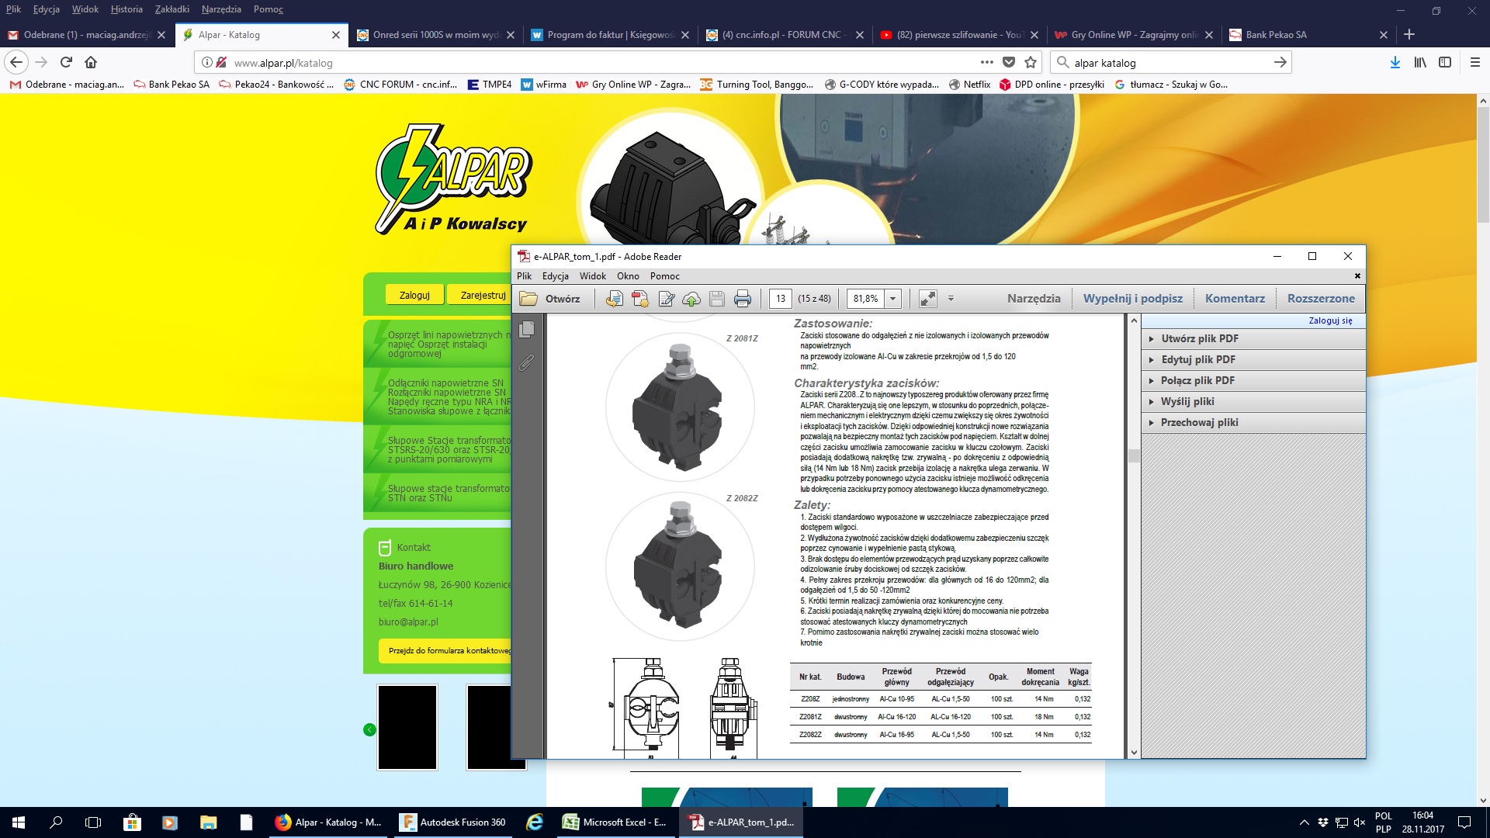The height and width of the screenshot is (838, 1490).
Task: Open Microsoft Excel from taskbar
Action: pyautogui.click(x=615, y=822)
